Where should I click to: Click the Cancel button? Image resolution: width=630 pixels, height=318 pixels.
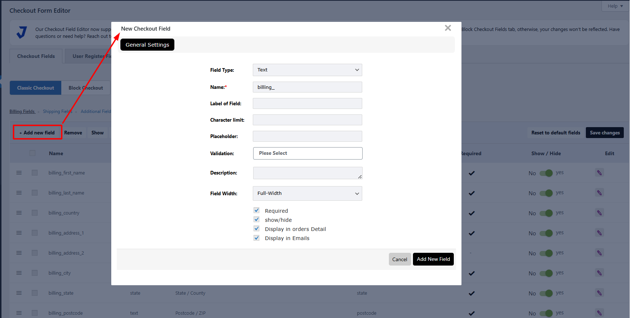pyautogui.click(x=399, y=259)
